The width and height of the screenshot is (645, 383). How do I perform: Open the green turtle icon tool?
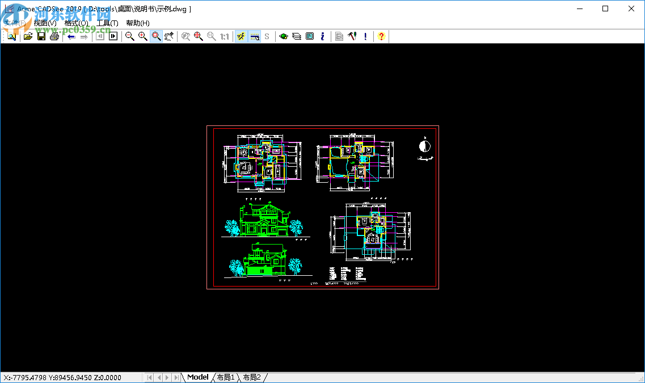click(x=284, y=37)
